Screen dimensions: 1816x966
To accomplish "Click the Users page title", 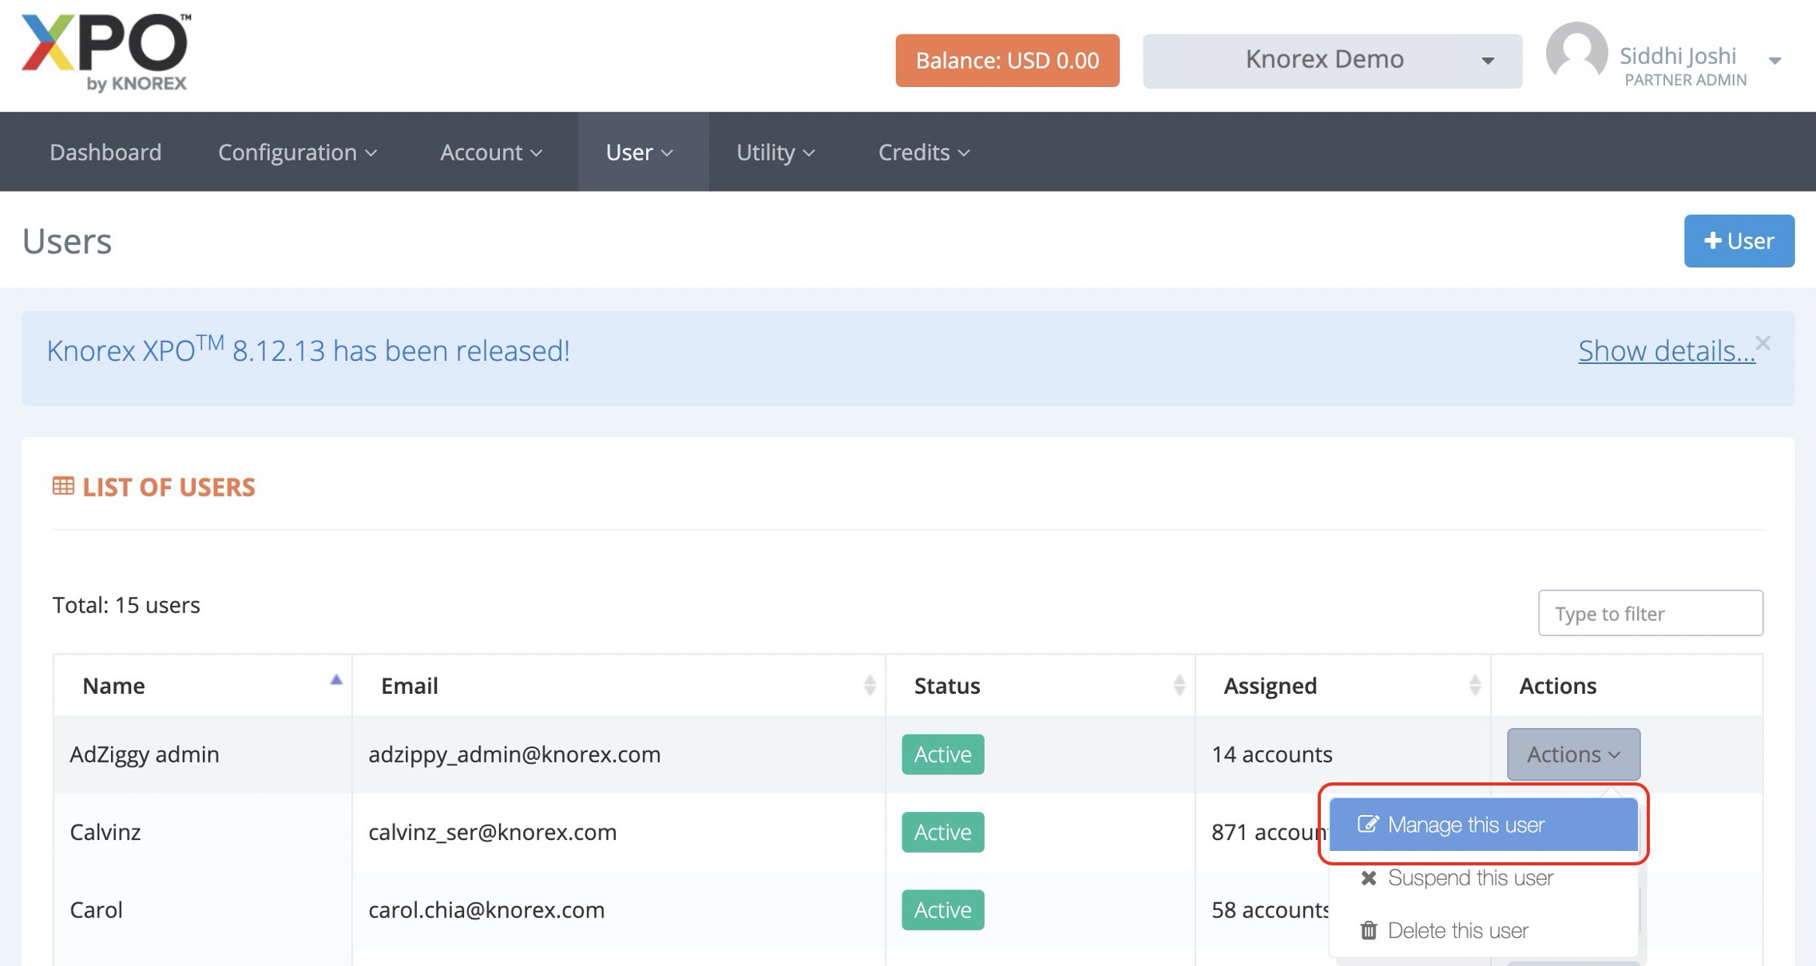I will click(x=67, y=241).
